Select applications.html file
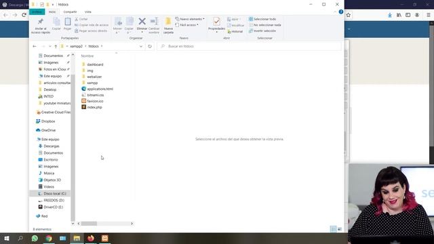 click(97, 89)
